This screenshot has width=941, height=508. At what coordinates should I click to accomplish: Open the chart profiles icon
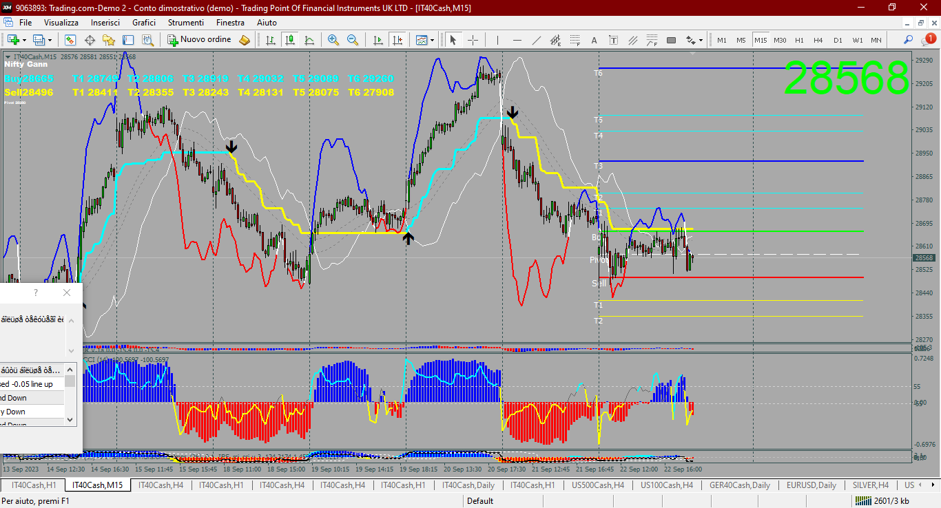39,40
